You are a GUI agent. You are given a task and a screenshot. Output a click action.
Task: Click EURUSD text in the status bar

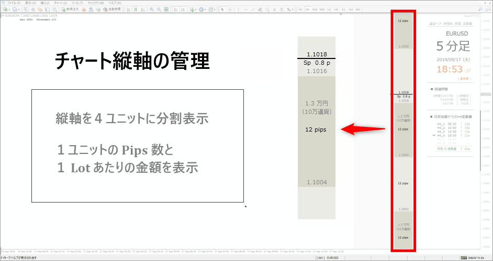333,258
